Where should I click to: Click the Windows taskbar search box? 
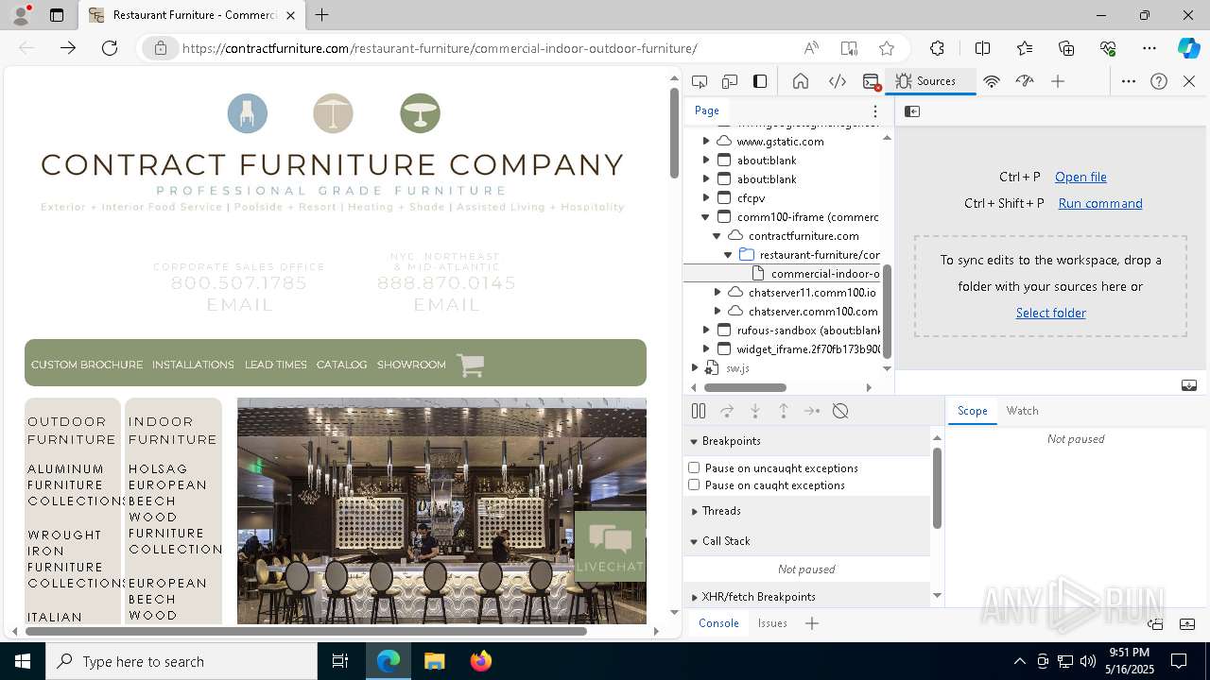click(181, 661)
